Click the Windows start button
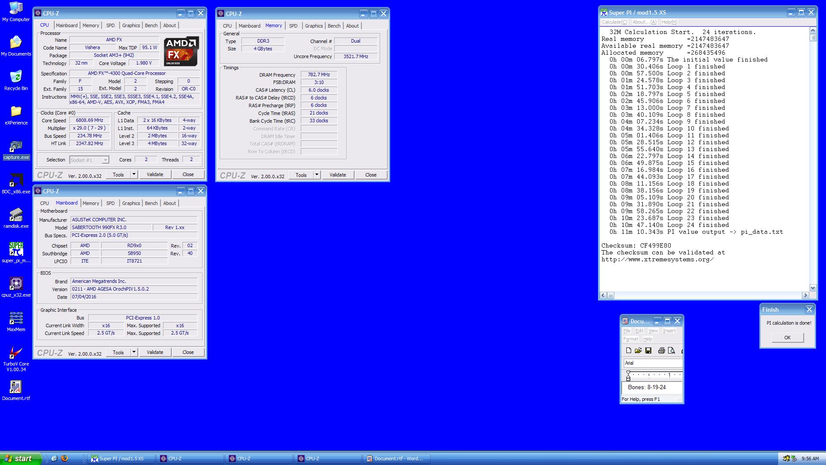The width and height of the screenshot is (826, 465). 21,459
